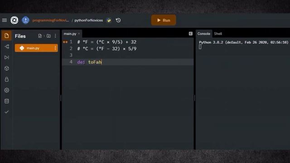Open the database sidebar icon
Viewport: 290px width, 163px height.
[7, 101]
